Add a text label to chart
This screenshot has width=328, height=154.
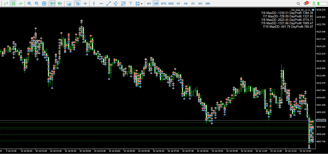[131, 4]
